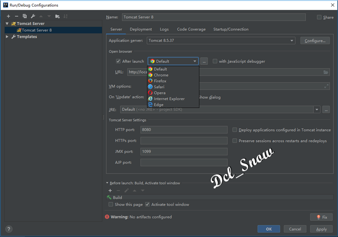This screenshot has width=338, height=237.
Task: Click the red warning icon
Action: 107,217
